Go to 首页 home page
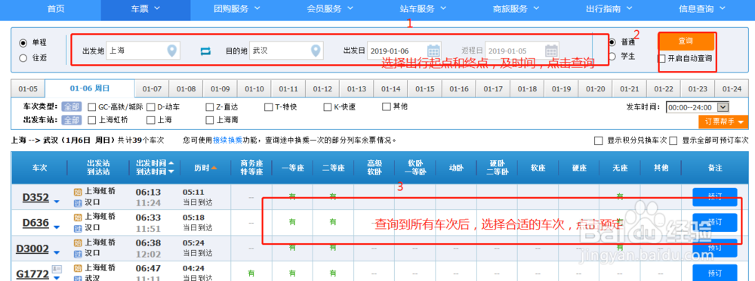The height and width of the screenshot is (281, 755). click(x=56, y=8)
